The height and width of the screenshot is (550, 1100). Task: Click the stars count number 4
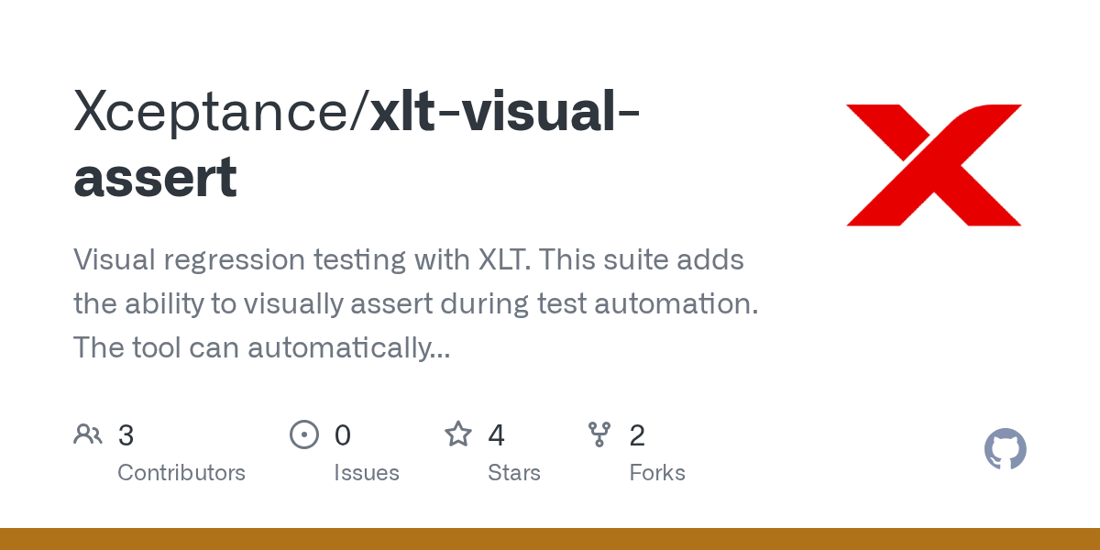[497, 435]
